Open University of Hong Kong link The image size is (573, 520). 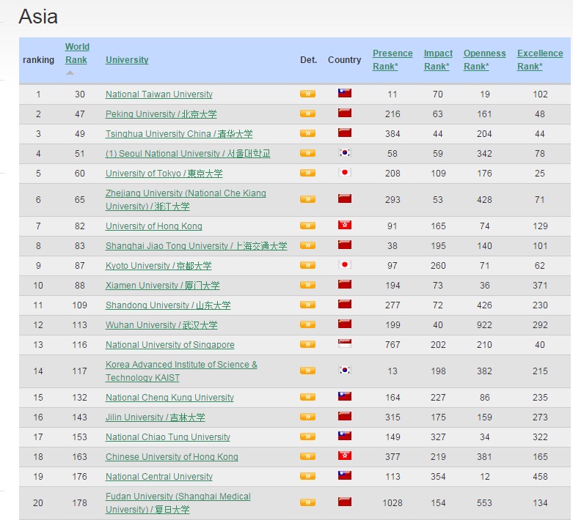(154, 226)
